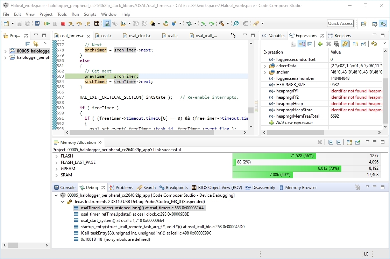Click the green bug Debug icon
Screen dimensions: 390x259
(189, 24)
